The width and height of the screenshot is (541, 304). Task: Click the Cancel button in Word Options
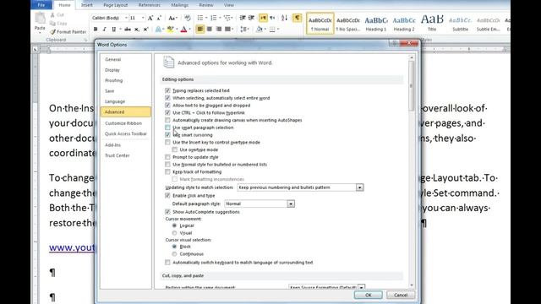point(401,295)
